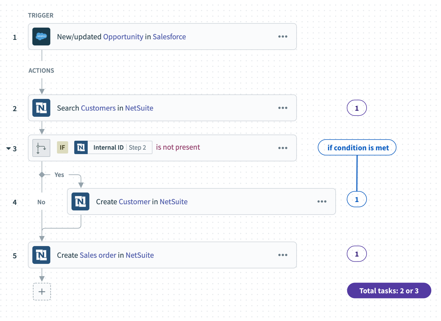Open more options for Create Customer step
The image size is (441, 321).
pos(322,201)
